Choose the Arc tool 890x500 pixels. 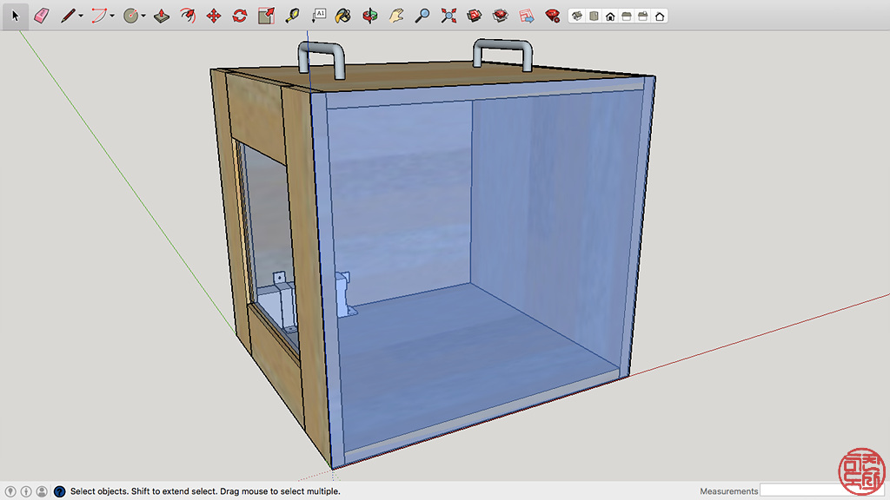pos(99,16)
